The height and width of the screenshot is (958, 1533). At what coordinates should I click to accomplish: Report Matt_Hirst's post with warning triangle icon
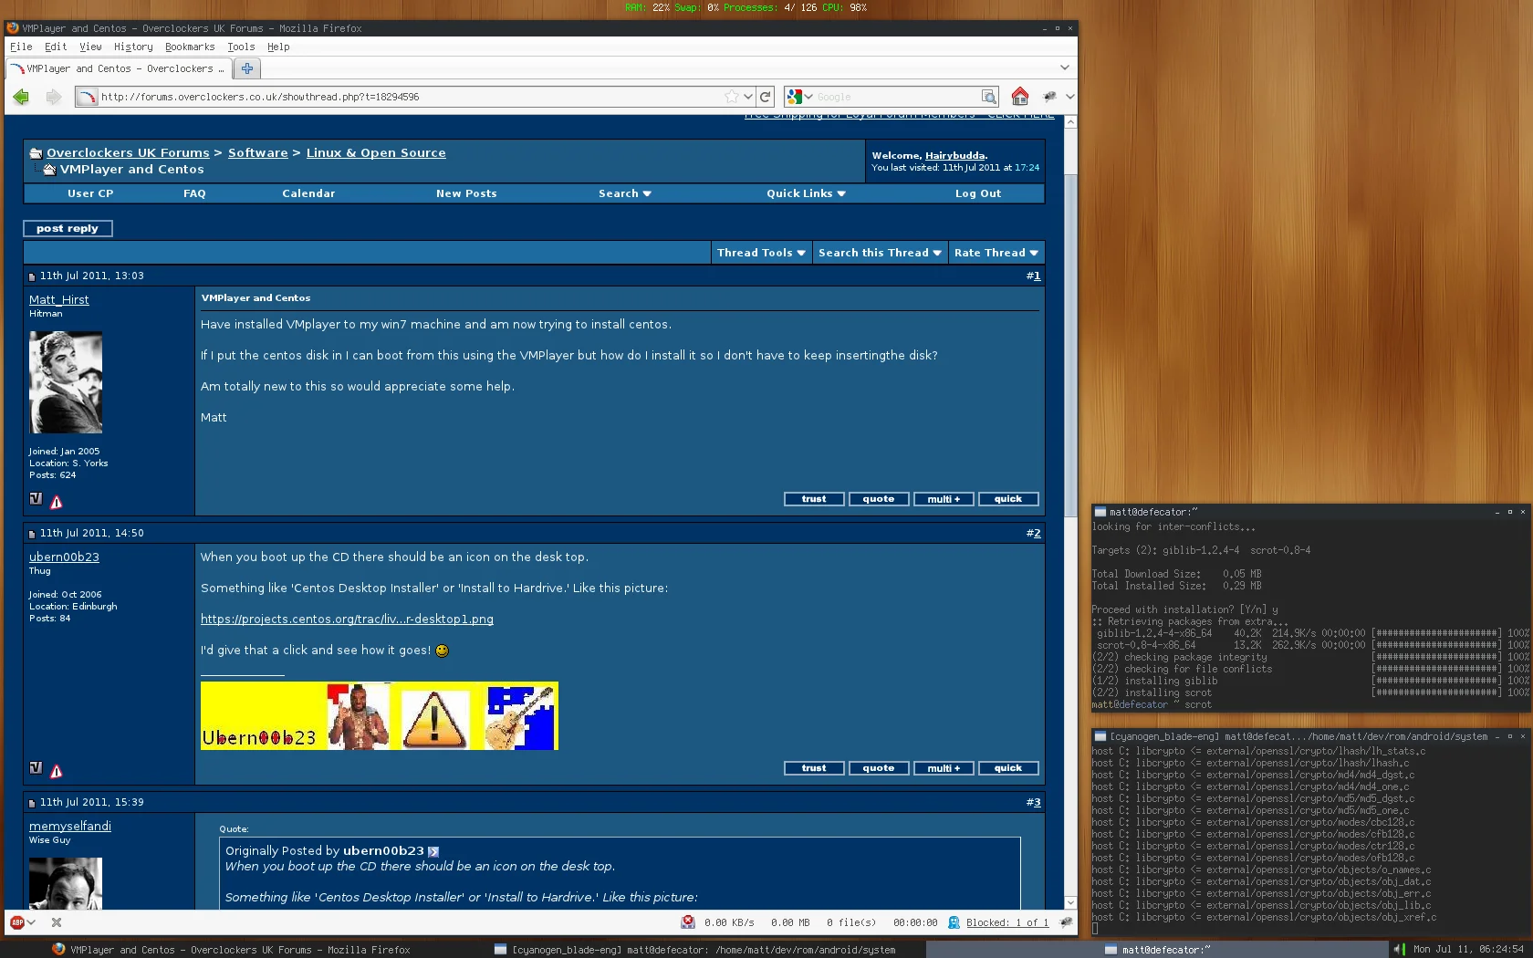57,502
